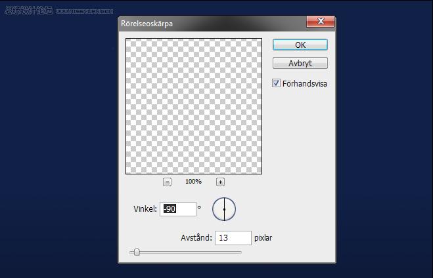Screen dimensions: 433x278
Task: Click inside the checkered preview area
Action: tap(194, 106)
